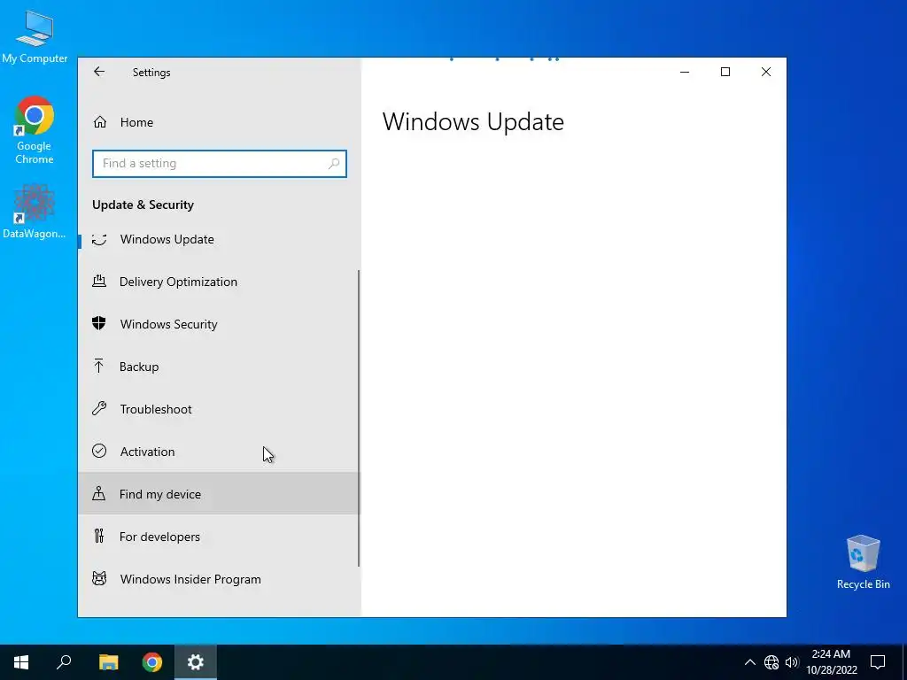Open Windows Security page
Screen dimensions: 907x680
coord(220,324)
